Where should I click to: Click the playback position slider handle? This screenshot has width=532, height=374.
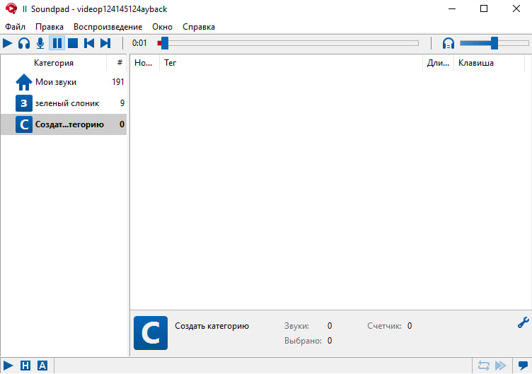165,43
